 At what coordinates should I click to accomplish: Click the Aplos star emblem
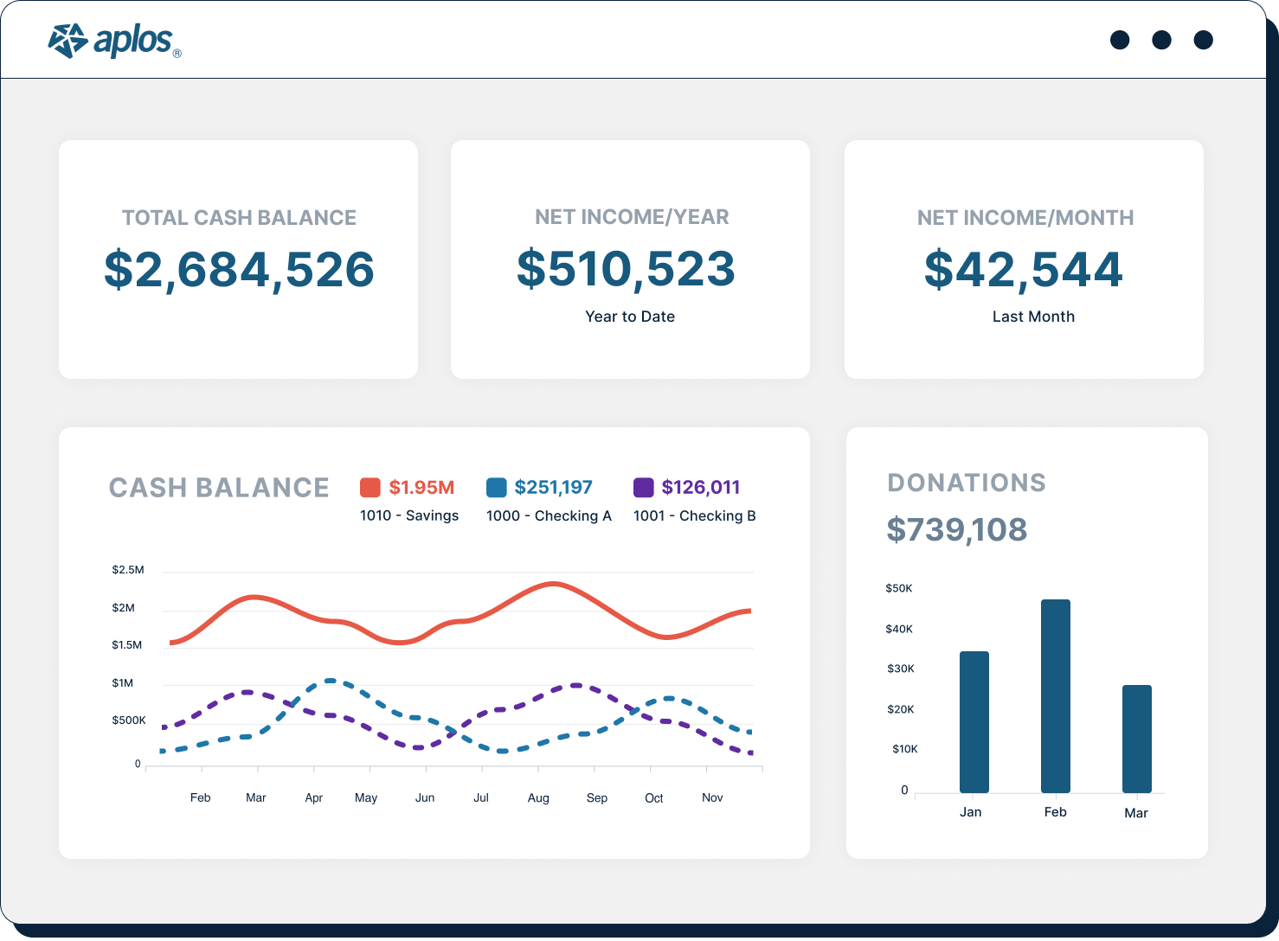point(69,39)
